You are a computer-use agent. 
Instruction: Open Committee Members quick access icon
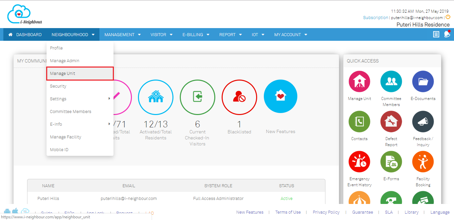pos(391,82)
